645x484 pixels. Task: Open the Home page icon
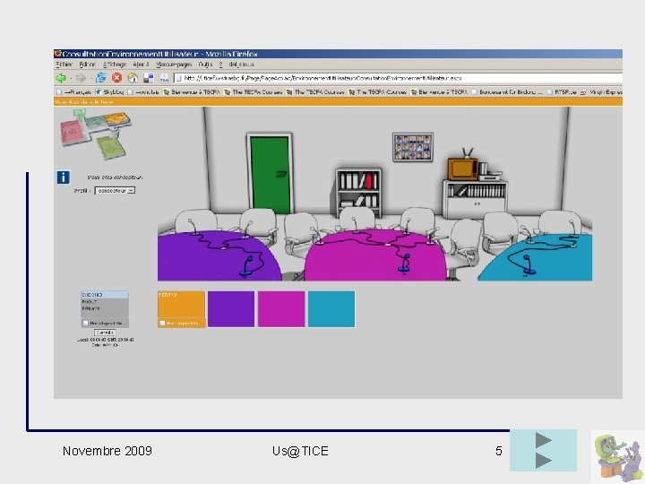click(133, 78)
